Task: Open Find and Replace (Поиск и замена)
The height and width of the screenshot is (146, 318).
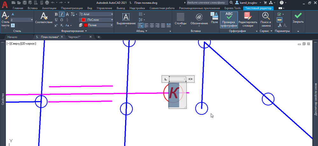Action: click(265, 20)
